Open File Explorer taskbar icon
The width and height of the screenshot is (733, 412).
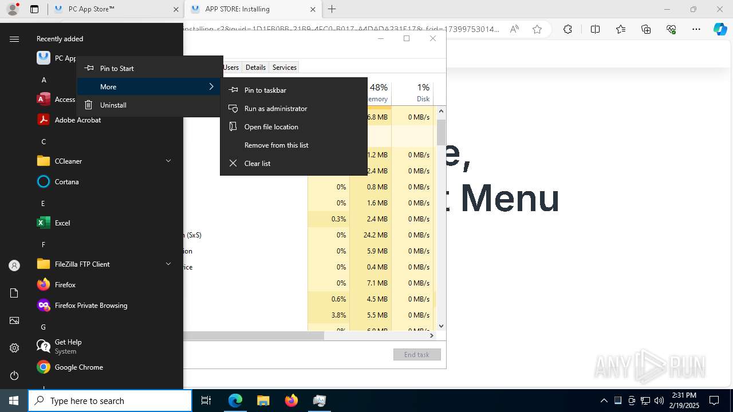click(x=263, y=401)
